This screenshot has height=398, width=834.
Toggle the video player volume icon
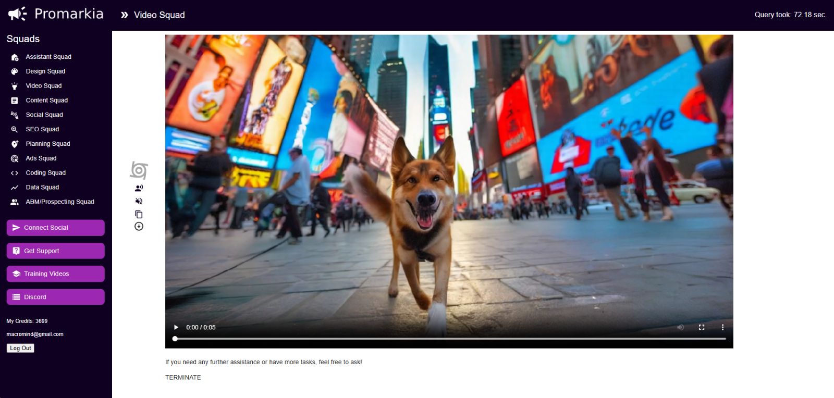[680, 327]
